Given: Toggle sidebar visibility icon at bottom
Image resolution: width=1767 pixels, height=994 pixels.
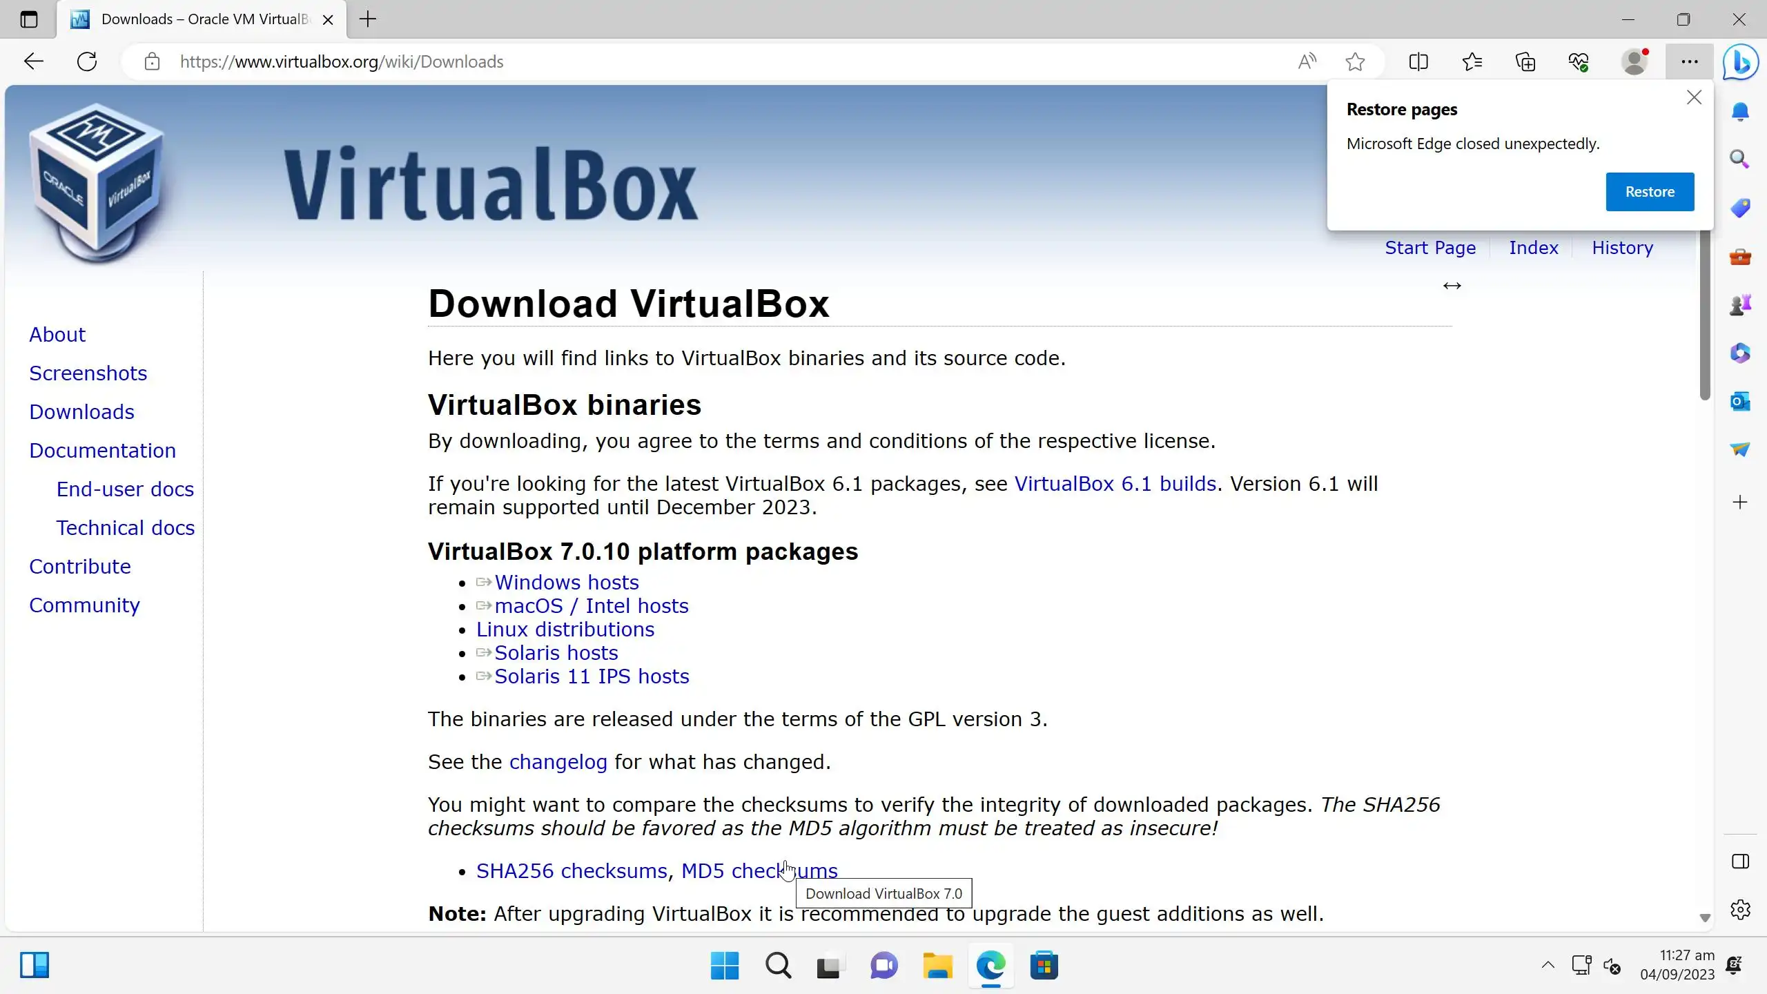Looking at the screenshot, I should pyautogui.click(x=1740, y=861).
